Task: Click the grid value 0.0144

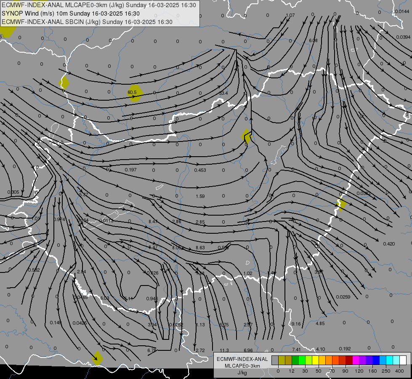Action: [x=402, y=11]
